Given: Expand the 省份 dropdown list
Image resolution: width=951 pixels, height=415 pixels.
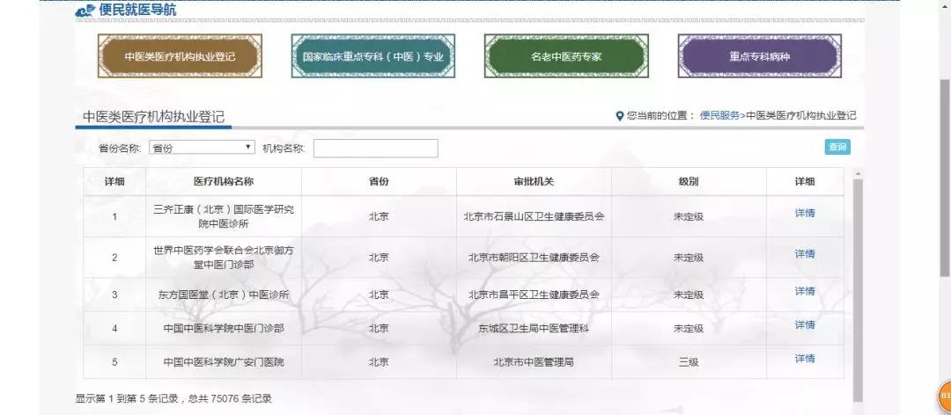Looking at the screenshot, I should (202, 148).
